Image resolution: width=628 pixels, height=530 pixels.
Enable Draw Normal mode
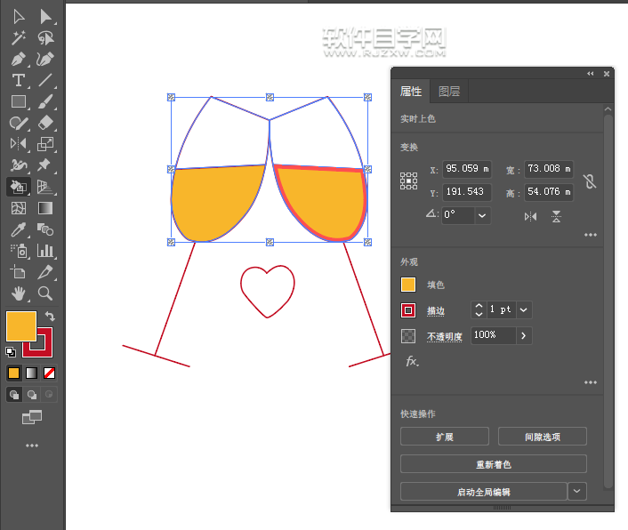pos(14,395)
